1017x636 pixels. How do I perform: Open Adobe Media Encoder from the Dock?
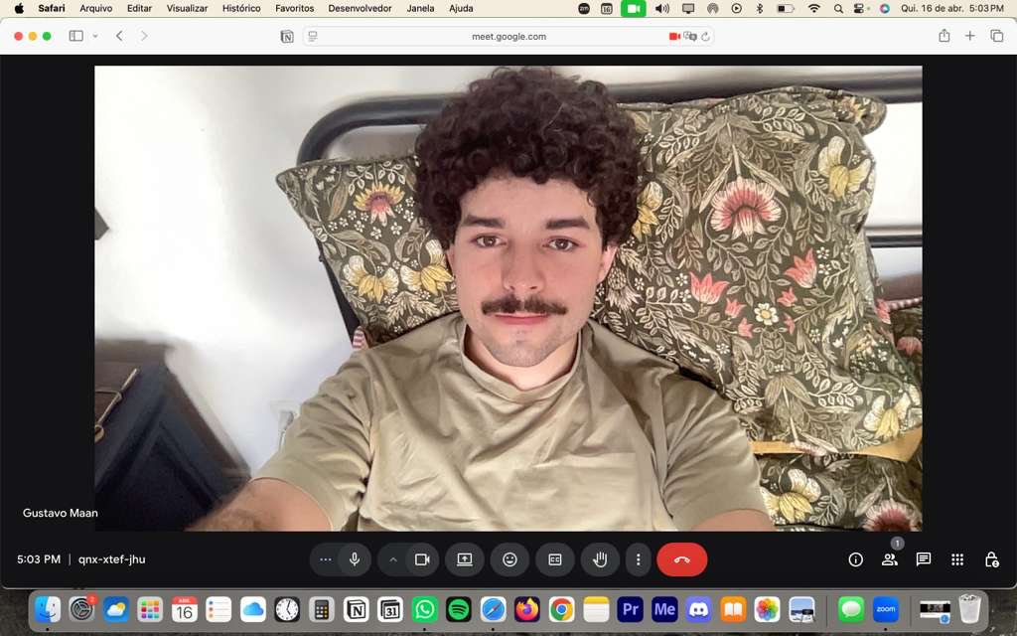click(x=664, y=609)
